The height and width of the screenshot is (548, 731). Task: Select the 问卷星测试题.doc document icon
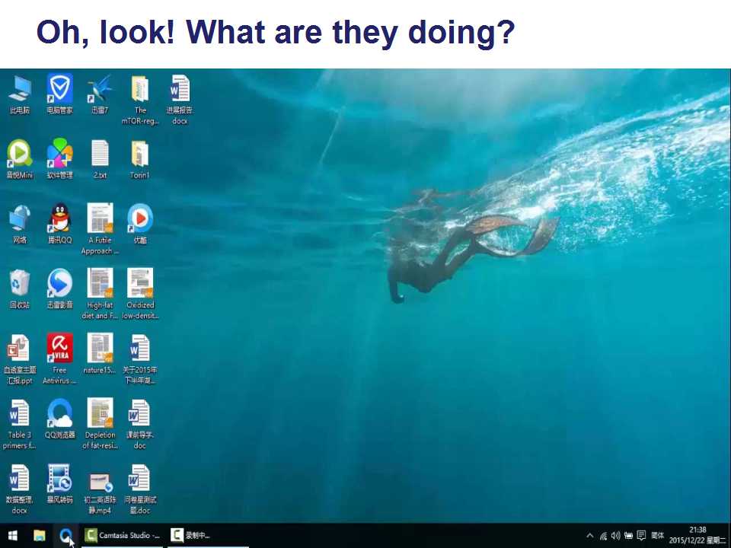[140, 478]
